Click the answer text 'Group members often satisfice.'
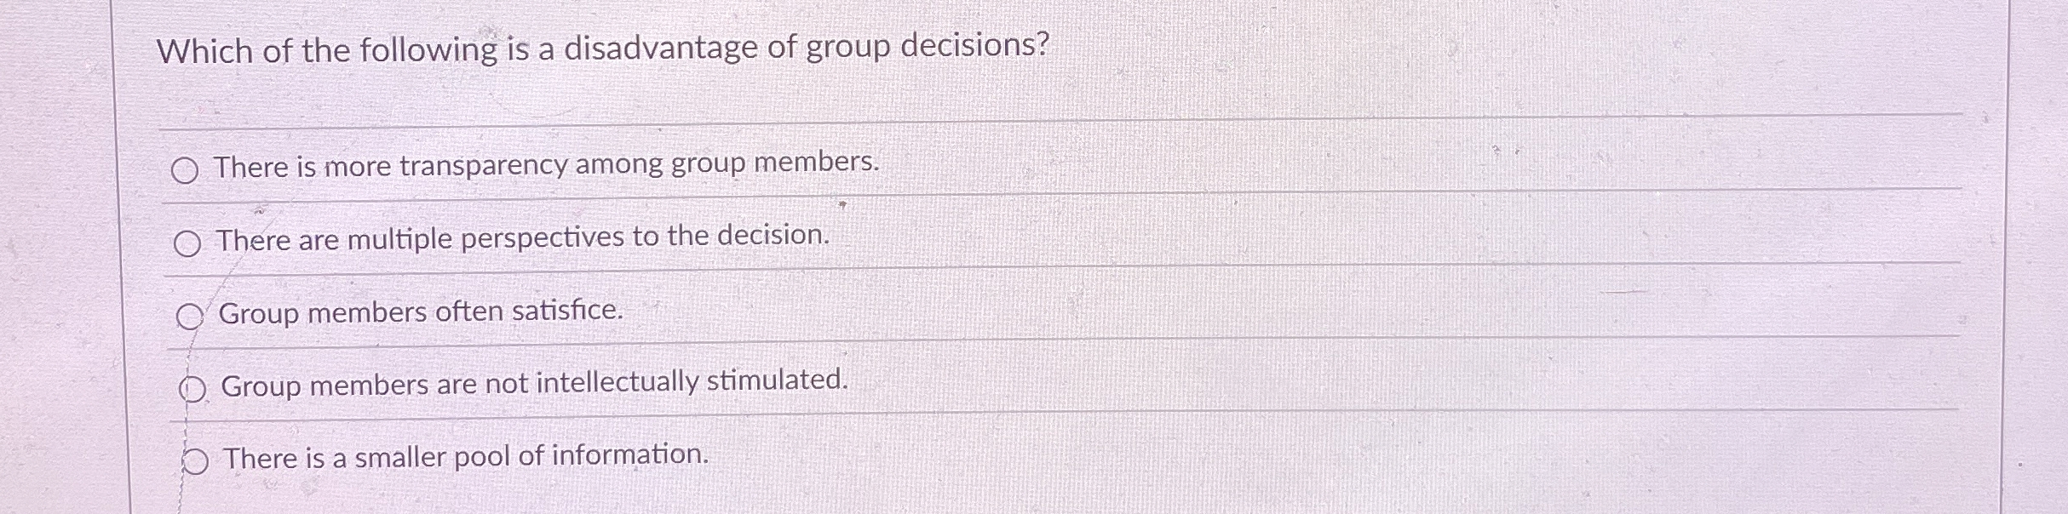 422,312
